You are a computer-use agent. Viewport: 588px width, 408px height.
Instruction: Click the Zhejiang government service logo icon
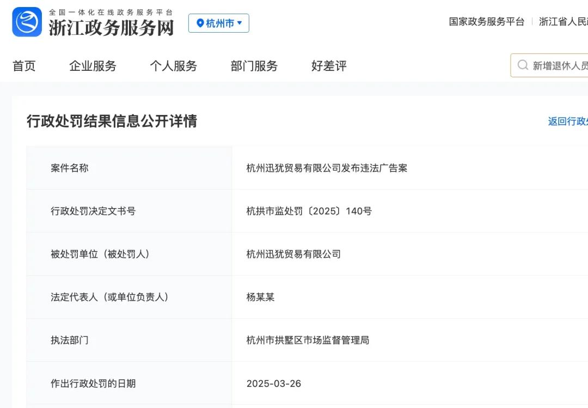coord(27,22)
